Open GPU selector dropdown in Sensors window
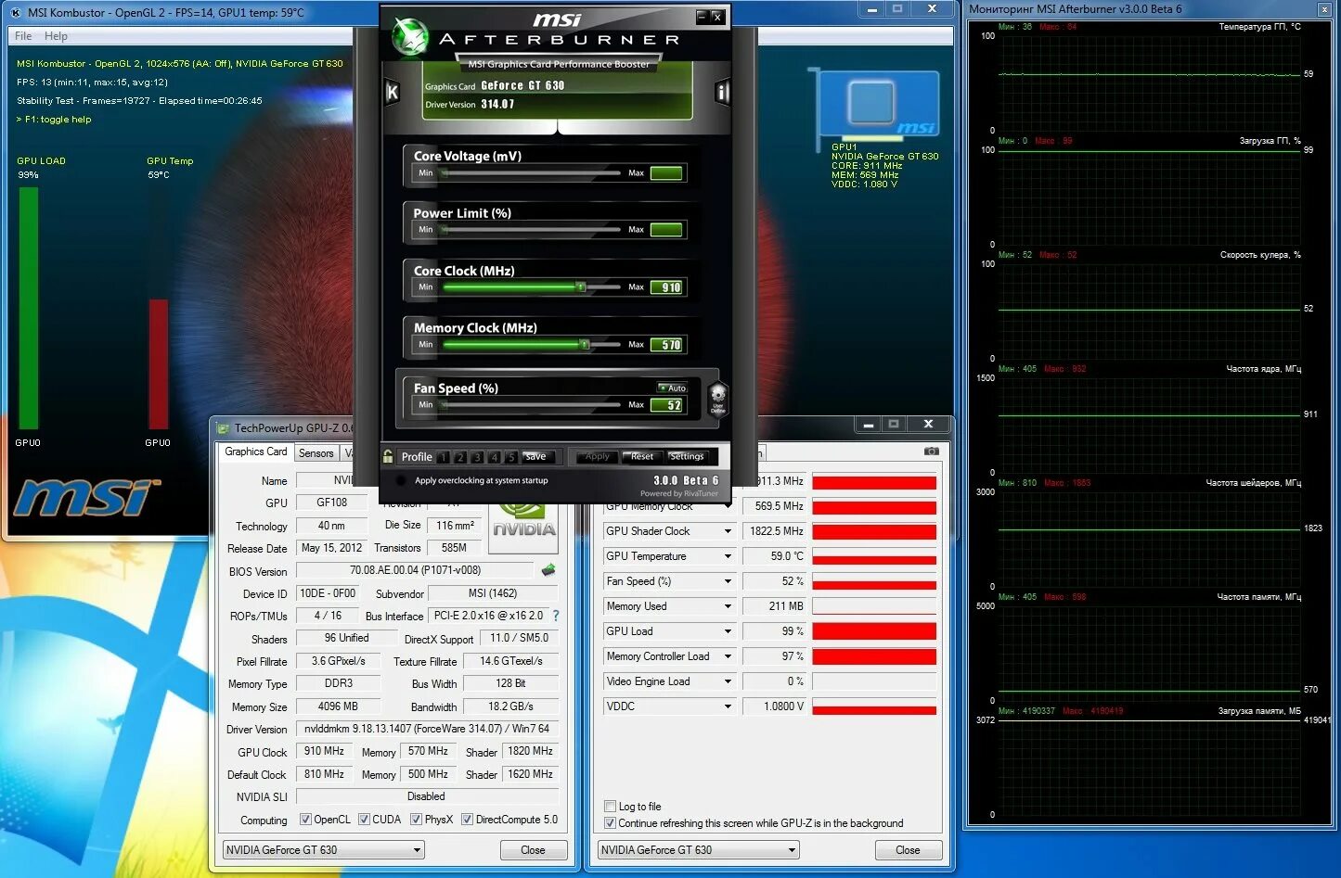1341x878 pixels. coord(698,850)
